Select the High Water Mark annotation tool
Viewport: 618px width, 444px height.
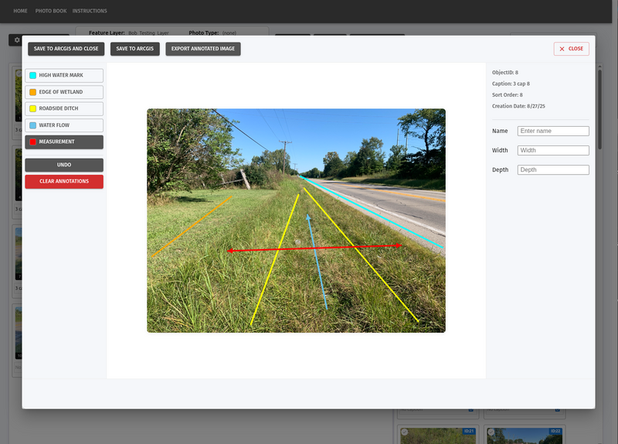tap(64, 75)
